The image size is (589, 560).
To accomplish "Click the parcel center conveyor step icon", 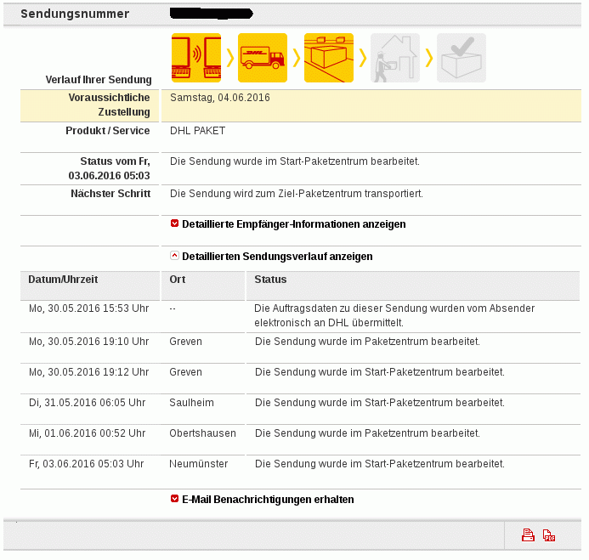I will click(329, 58).
